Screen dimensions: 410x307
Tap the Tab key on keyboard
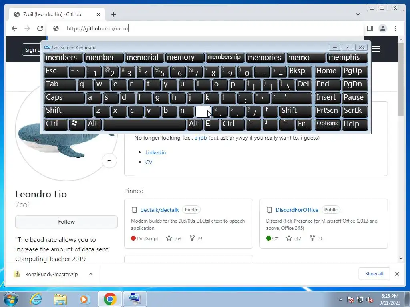point(60,85)
